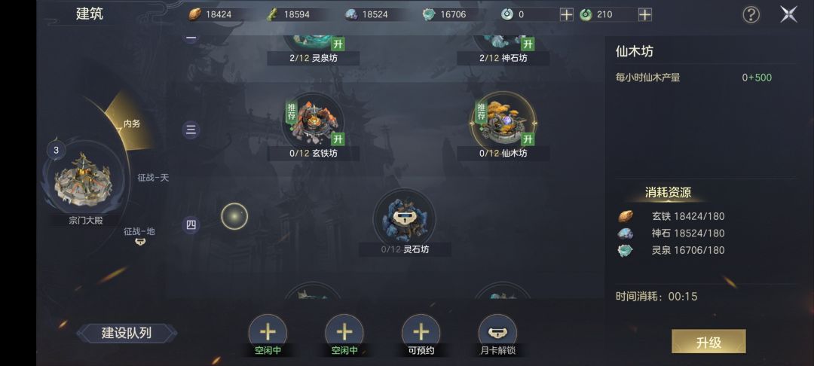Tap the locked 灵石坊 building

404,218
